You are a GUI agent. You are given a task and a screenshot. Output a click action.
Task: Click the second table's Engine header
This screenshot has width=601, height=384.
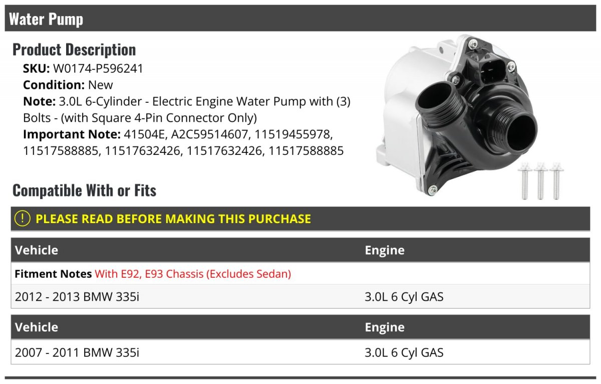(385, 327)
